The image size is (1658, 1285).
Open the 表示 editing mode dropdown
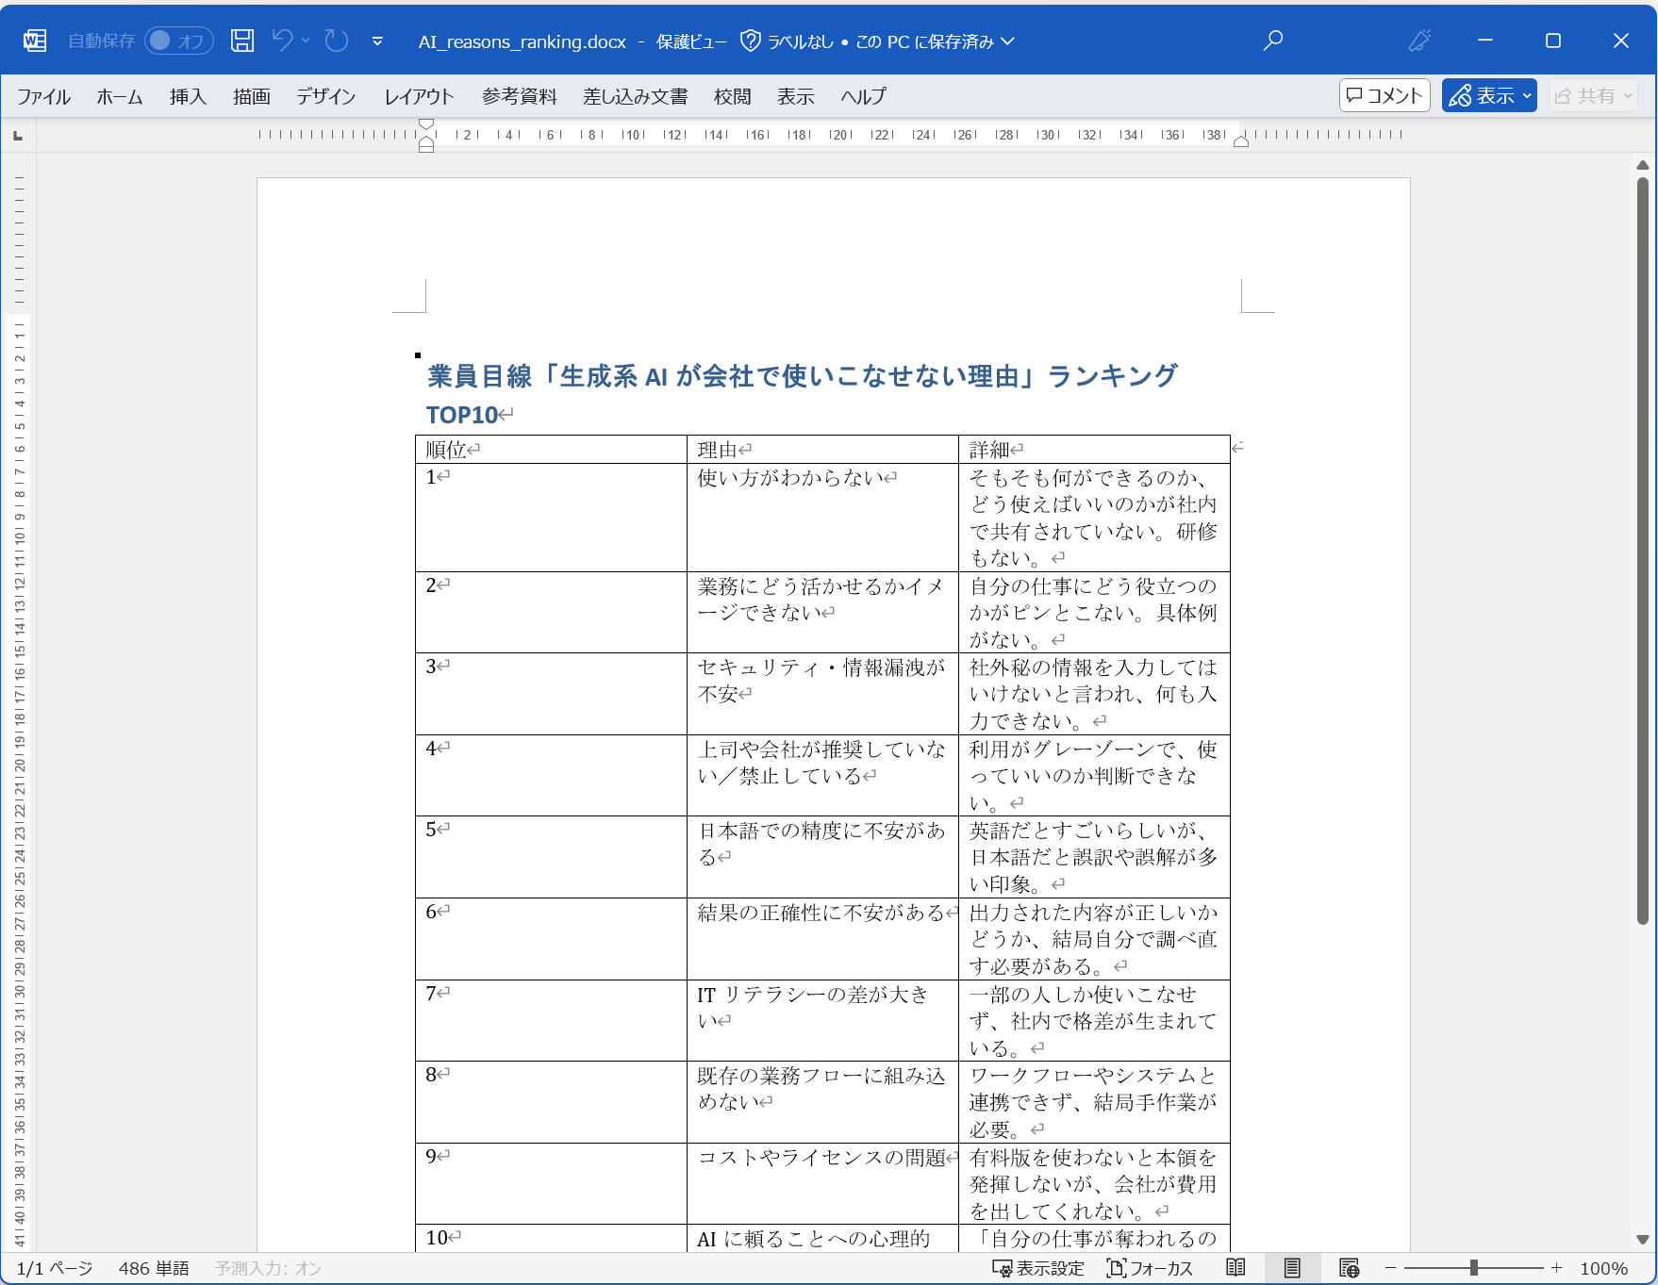tap(1488, 94)
